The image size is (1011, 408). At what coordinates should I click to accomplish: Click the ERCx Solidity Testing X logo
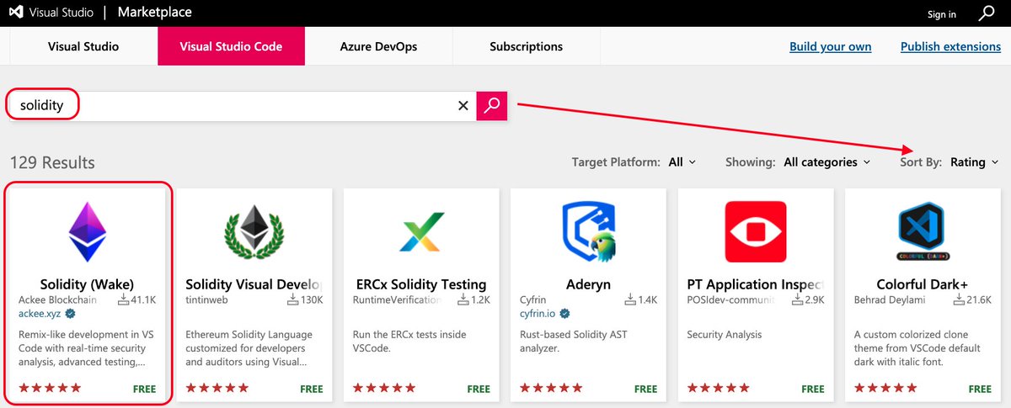pos(421,231)
